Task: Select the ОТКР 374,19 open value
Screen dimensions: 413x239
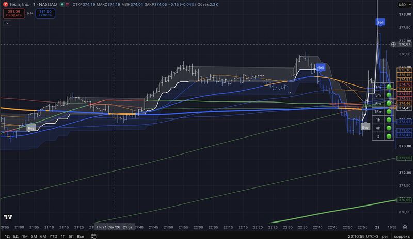Action: point(84,4)
